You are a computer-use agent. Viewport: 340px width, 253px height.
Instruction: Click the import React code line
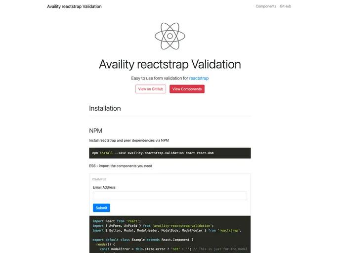[117, 221]
